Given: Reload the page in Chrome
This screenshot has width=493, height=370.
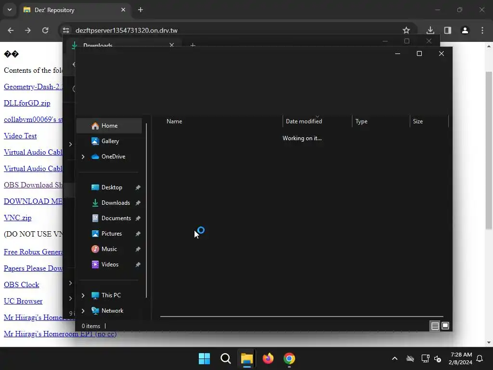Looking at the screenshot, I should pos(45,30).
